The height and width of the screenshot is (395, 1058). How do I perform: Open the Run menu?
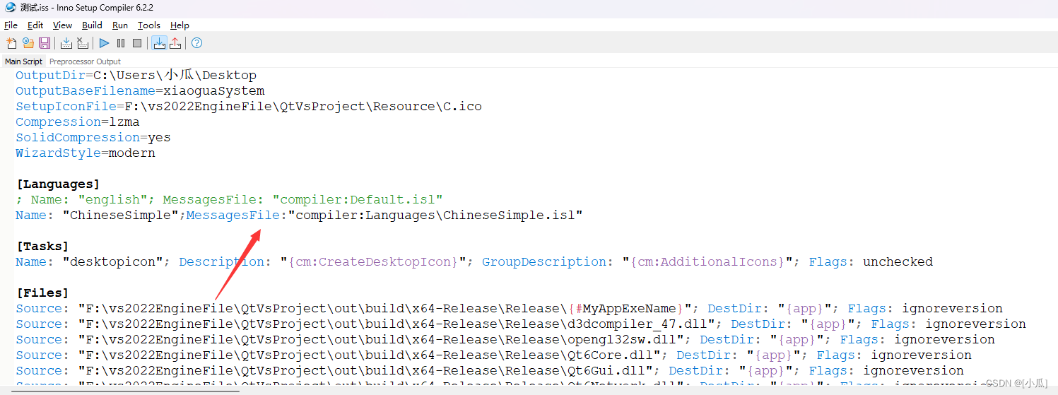tap(120, 25)
